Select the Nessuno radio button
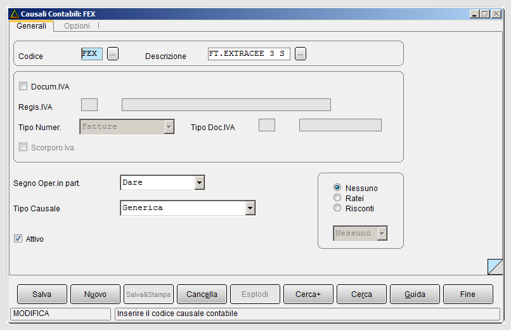Viewport: 511px width, 330px height. point(337,187)
